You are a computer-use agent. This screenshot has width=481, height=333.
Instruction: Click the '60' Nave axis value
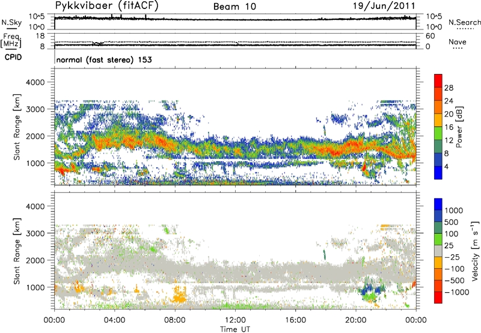[x=430, y=36]
